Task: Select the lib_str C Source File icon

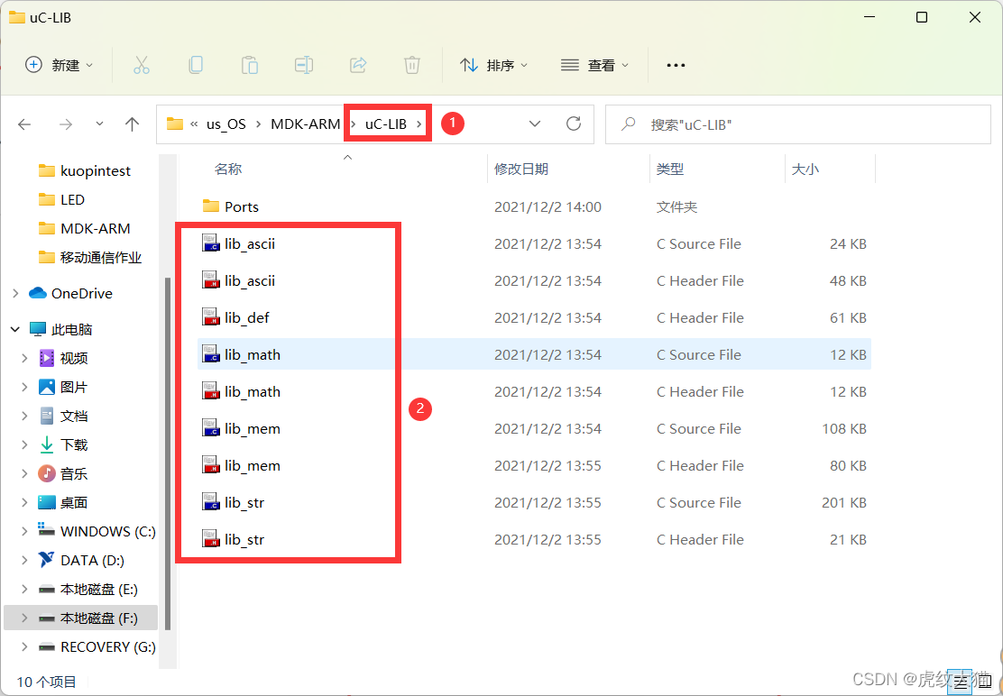Action: 211,502
